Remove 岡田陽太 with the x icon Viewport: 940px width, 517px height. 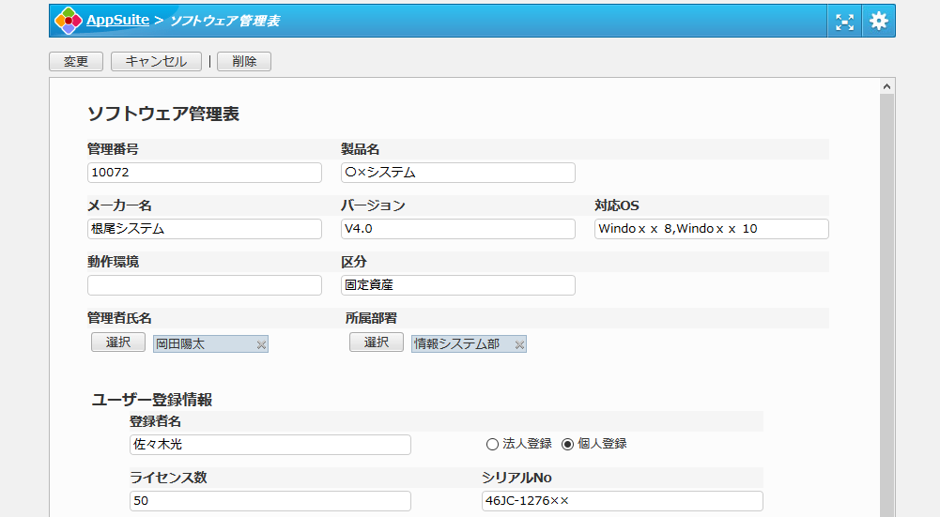pyautogui.click(x=261, y=345)
